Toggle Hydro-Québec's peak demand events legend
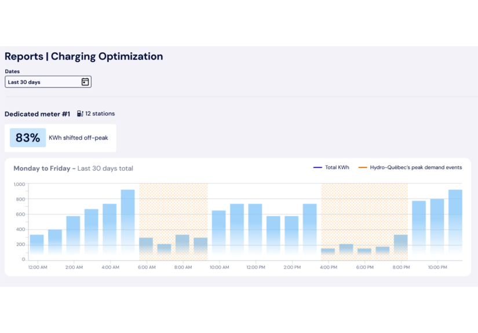This screenshot has width=478, height=333. tap(410, 167)
